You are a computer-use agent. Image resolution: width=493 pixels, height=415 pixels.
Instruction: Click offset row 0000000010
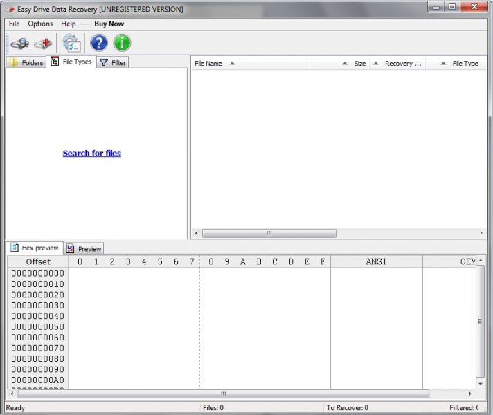pyautogui.click(x=37, y=284)
